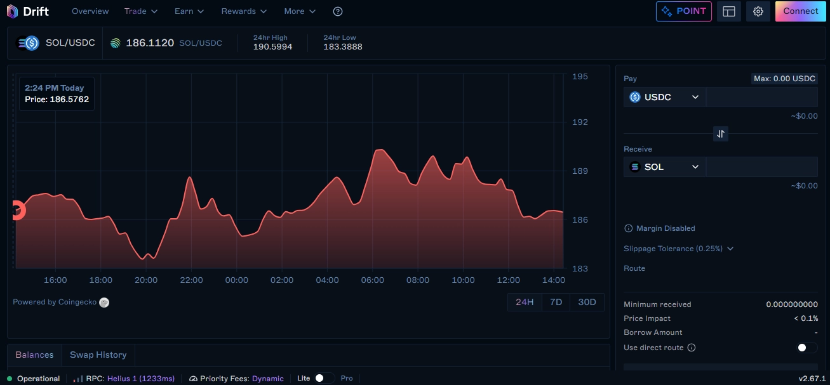Click the 186.1120 current price value

click(x=150, y=43)
